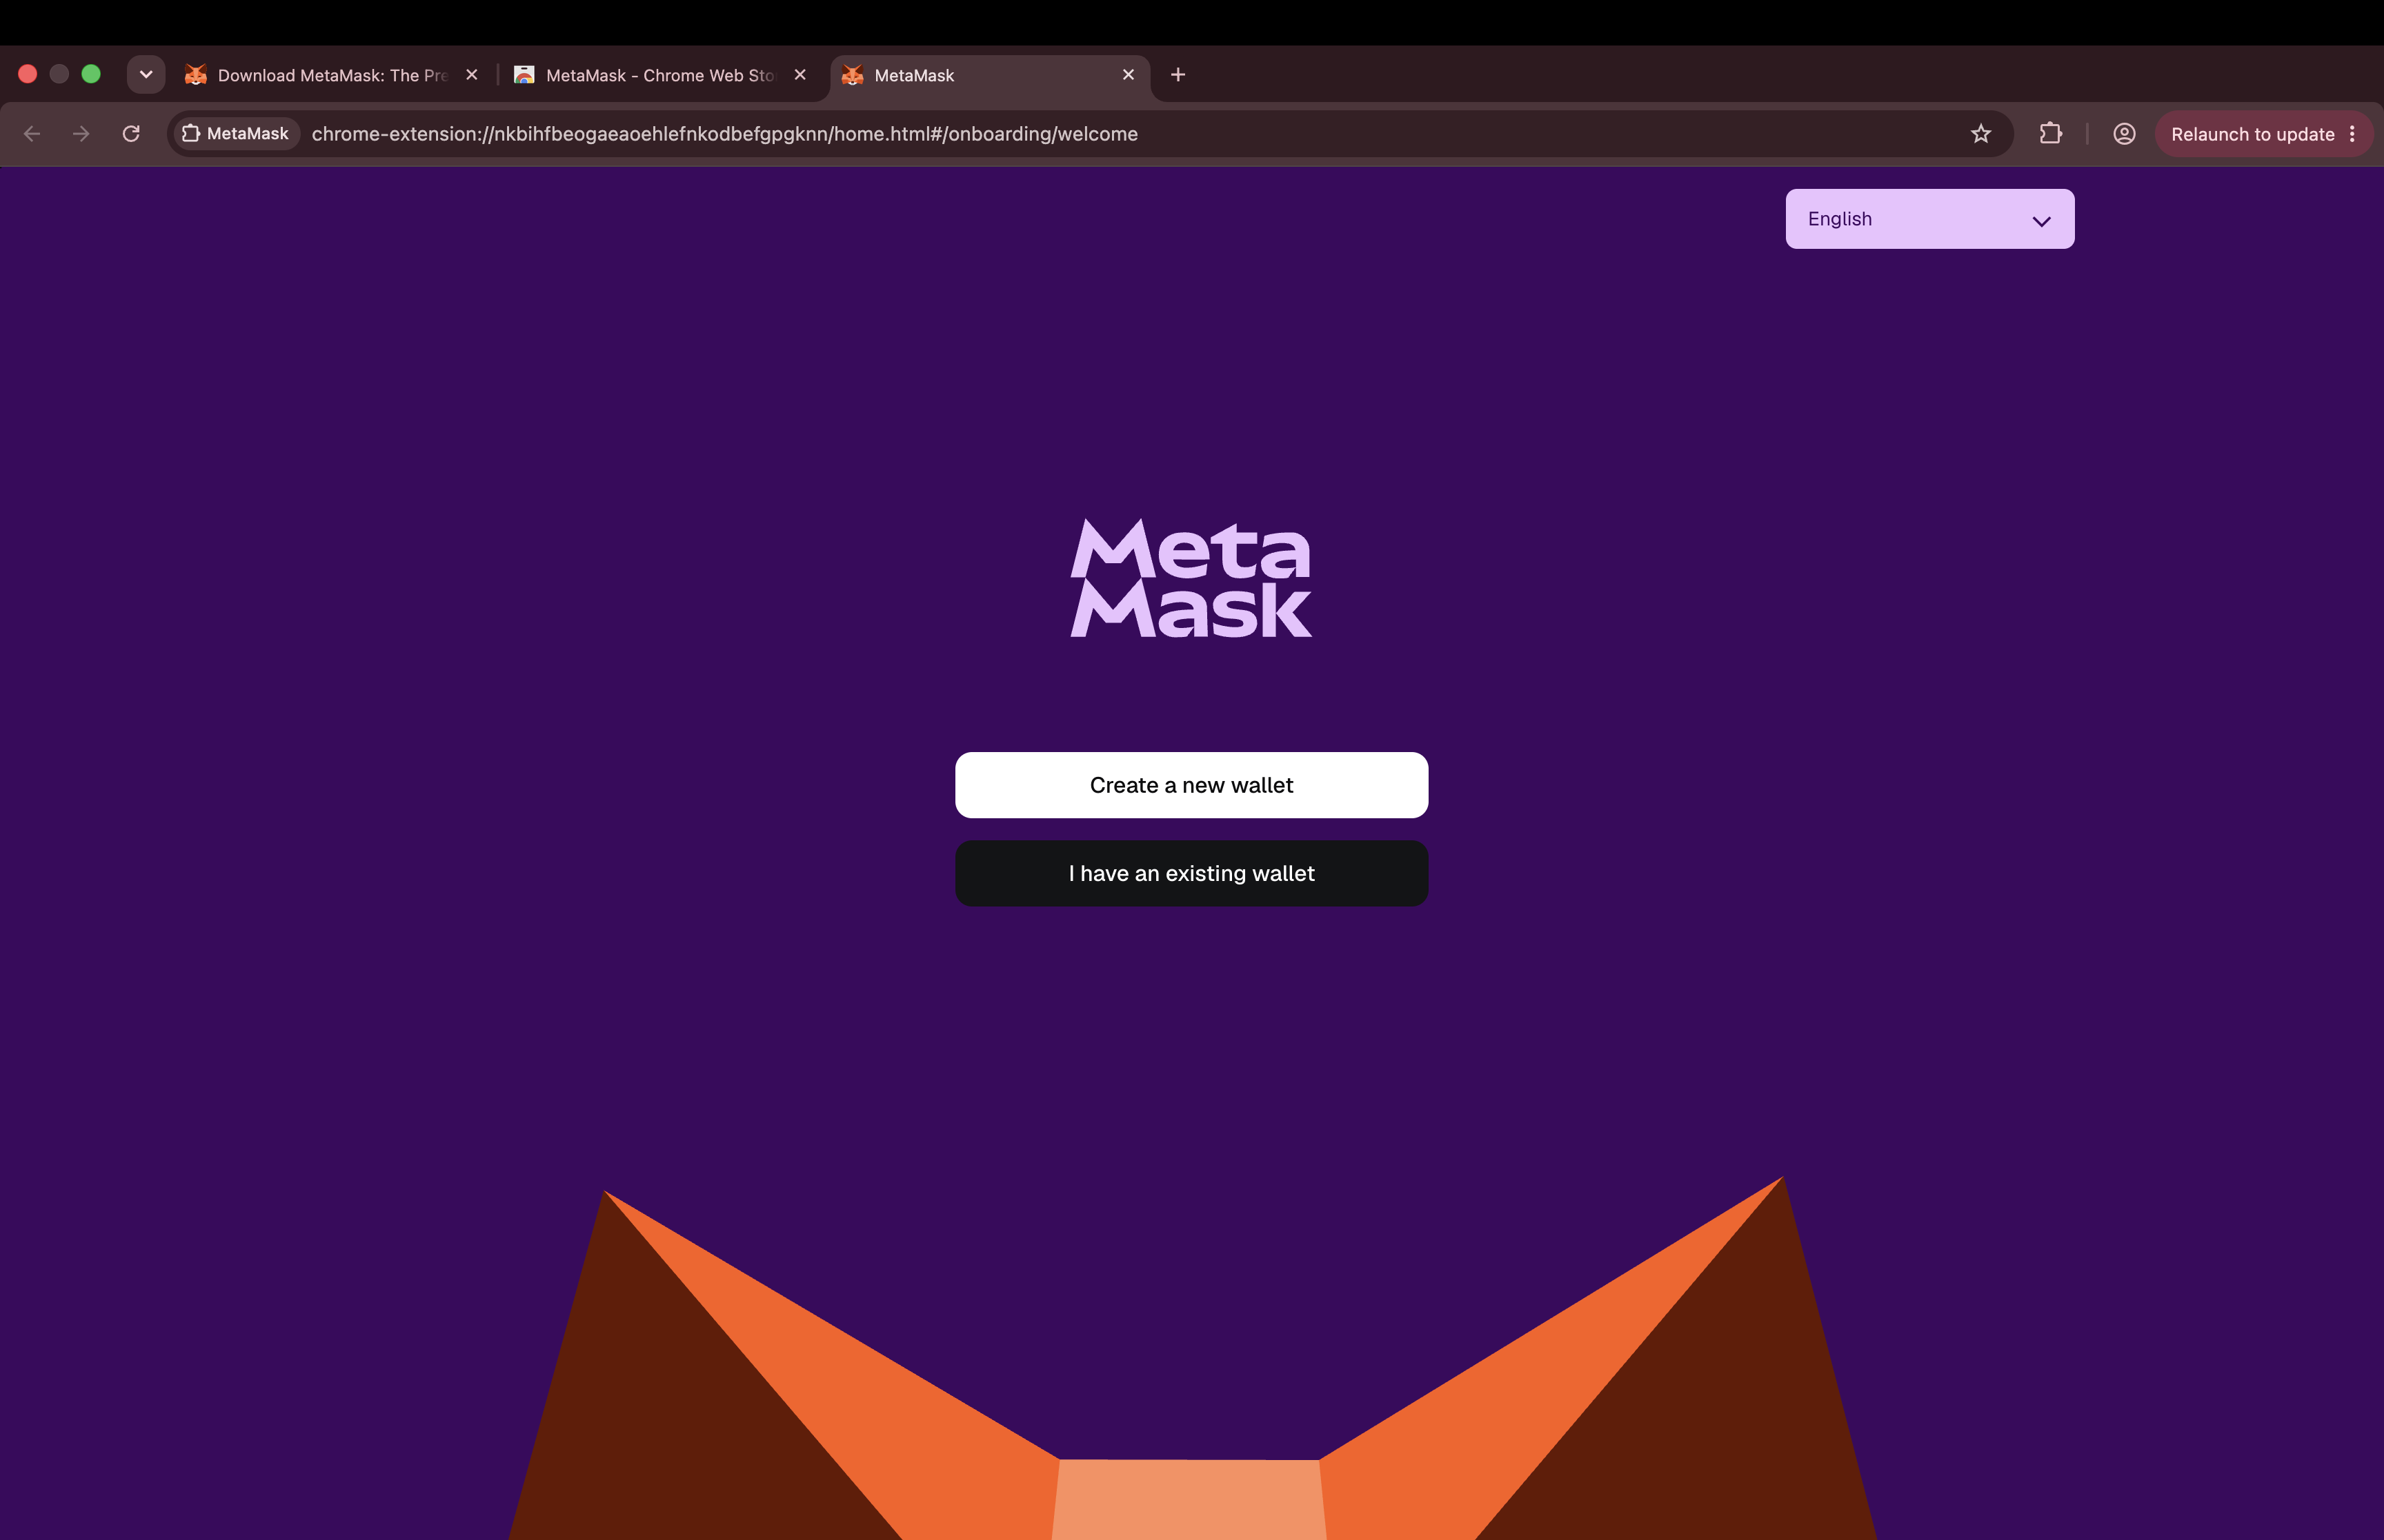Open the English language dropdown
Viewport: 2384px width, 1540px height.
point(1930,219)
